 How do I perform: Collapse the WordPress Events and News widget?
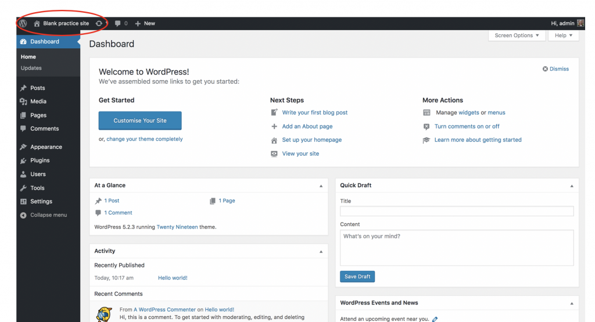coord(572,303)
